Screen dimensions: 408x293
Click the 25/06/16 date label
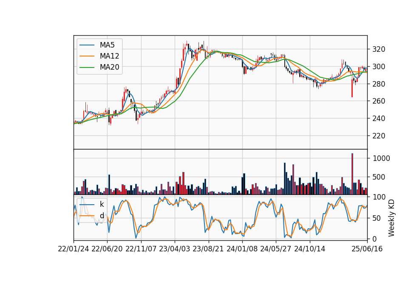click(367, 249)
